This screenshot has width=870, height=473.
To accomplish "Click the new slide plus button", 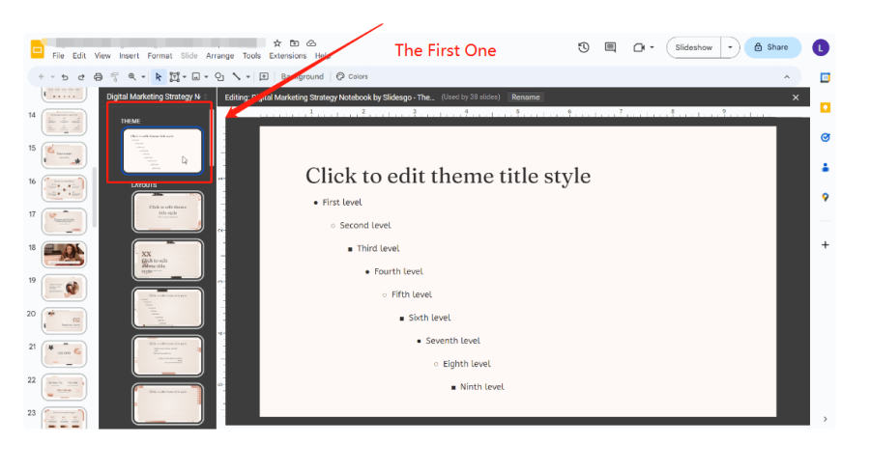I will pyautogui.click(x=41, y=77).
